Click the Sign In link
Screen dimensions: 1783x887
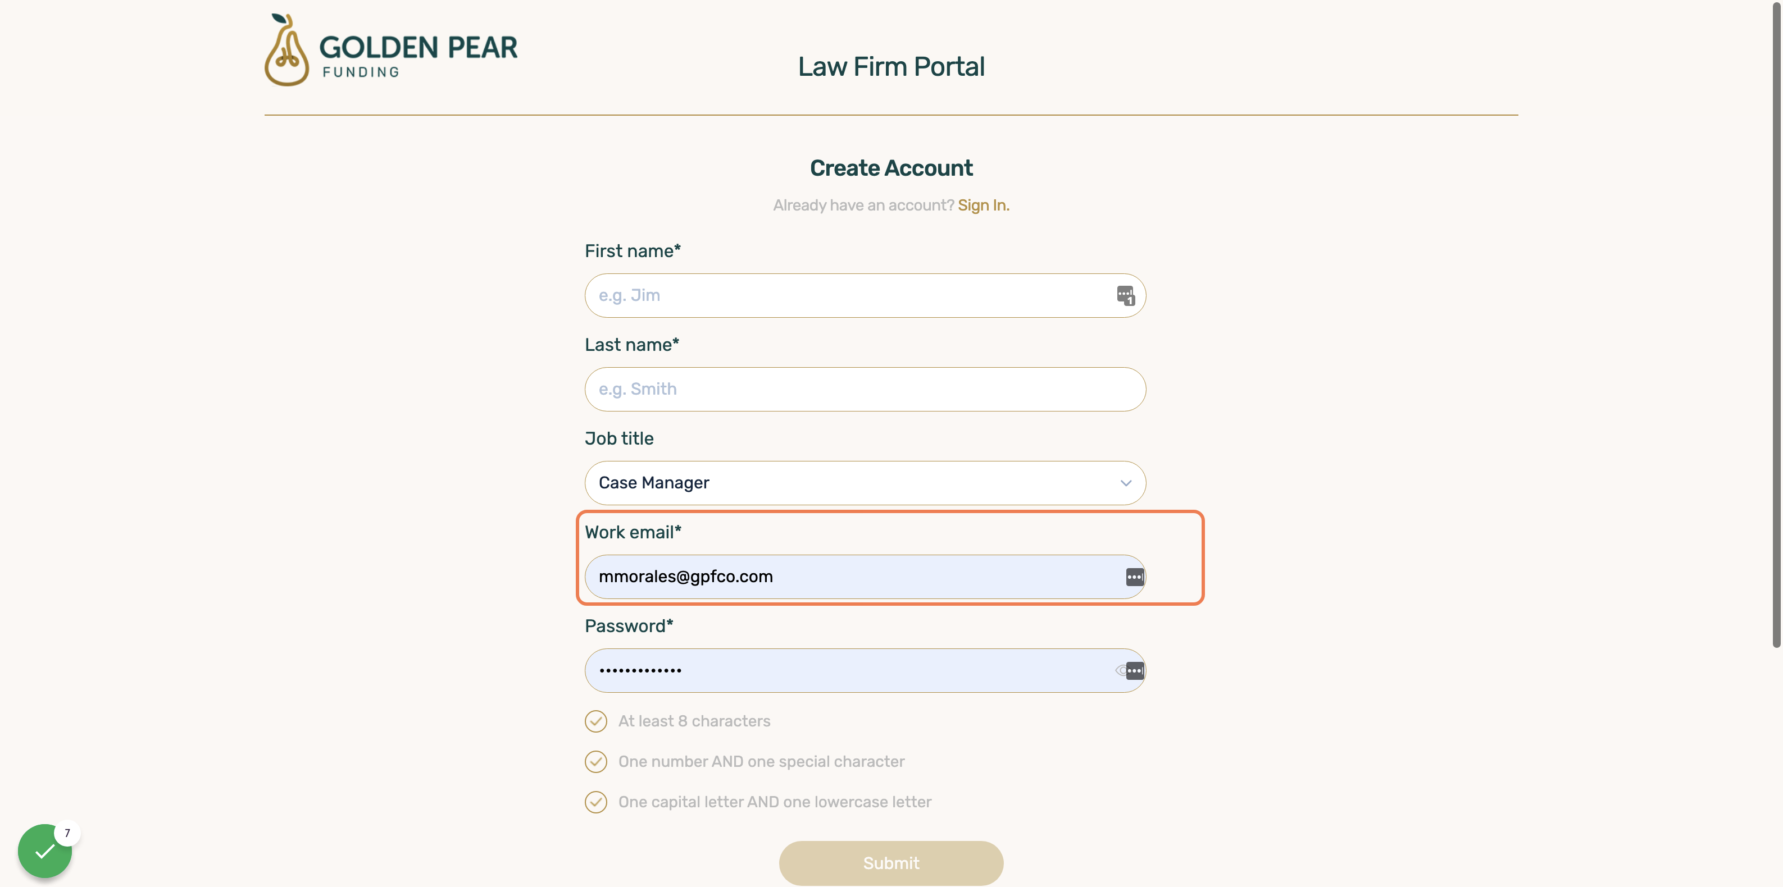point(984,205)
